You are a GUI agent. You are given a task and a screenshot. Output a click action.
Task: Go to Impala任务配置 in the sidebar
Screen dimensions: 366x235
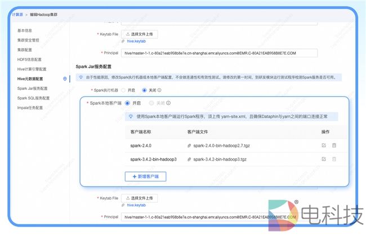coord(30,108)
